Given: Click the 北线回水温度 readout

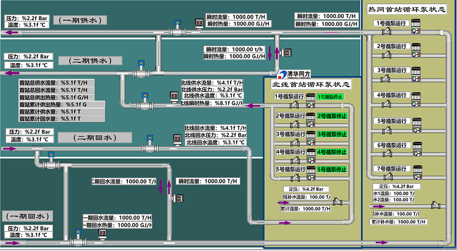Looking at the screenshot, I should coord(215,142).
